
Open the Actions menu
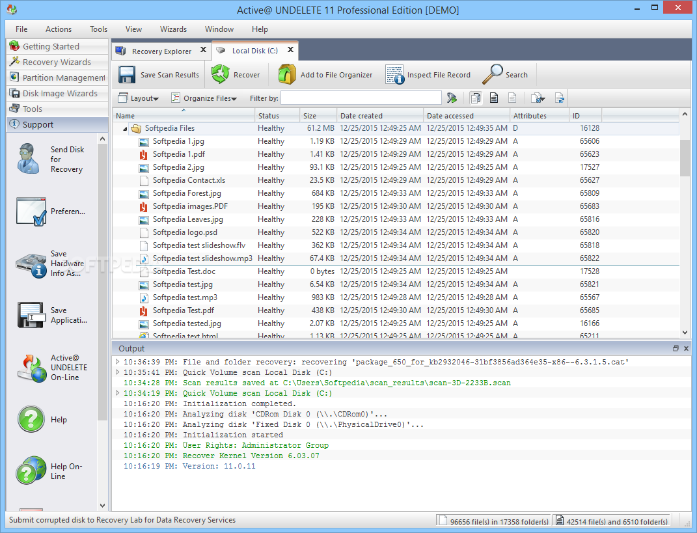coord(58,29)
